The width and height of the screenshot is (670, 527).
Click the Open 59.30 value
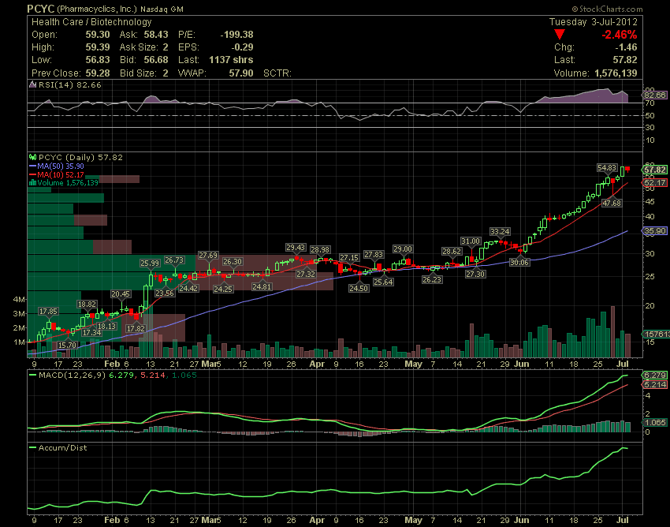pyautogui.click(x=98, y=35)
